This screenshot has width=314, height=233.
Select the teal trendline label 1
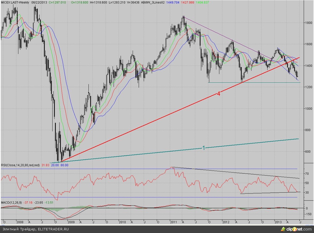coord(203,148)
